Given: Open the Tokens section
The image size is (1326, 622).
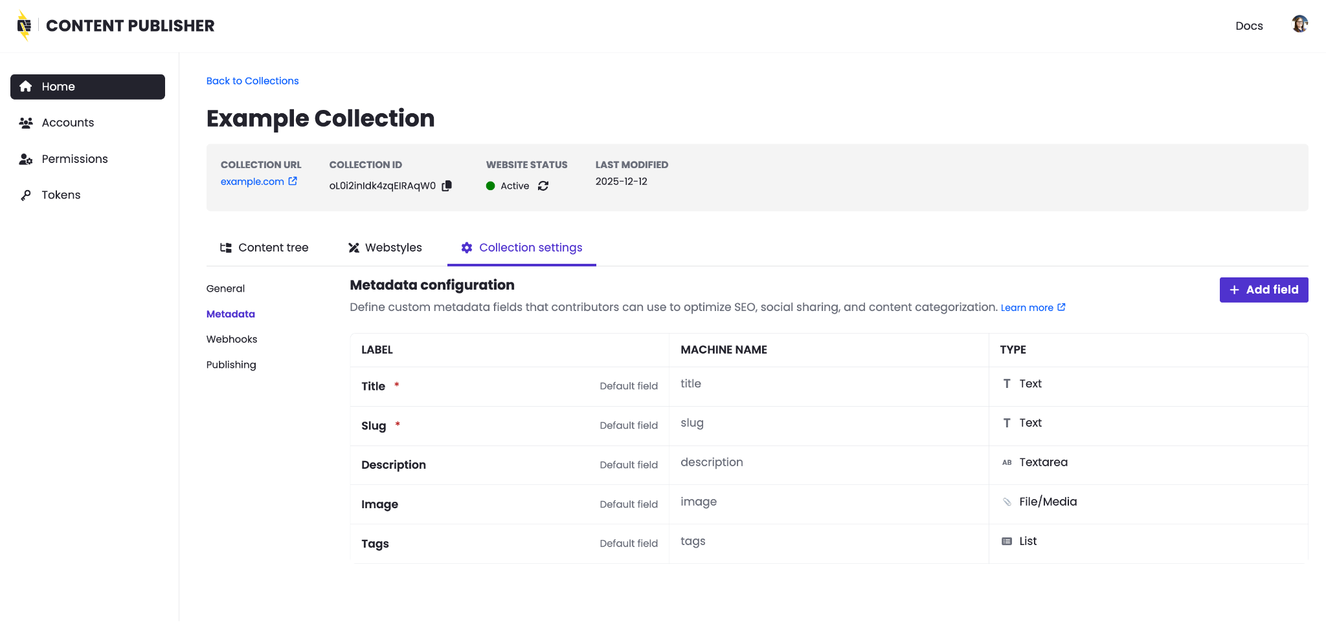Looking at the screenshot, I should pyautogui.click(x=61, y=195).
